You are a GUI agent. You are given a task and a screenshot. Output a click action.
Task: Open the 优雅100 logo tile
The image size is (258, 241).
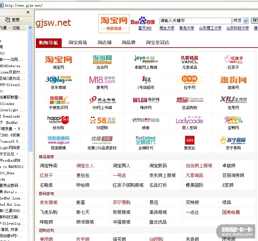point(102,140)
